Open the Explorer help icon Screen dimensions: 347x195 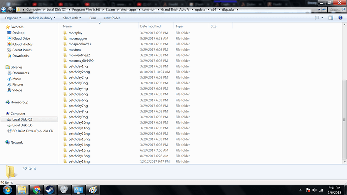tap(340, 18)
